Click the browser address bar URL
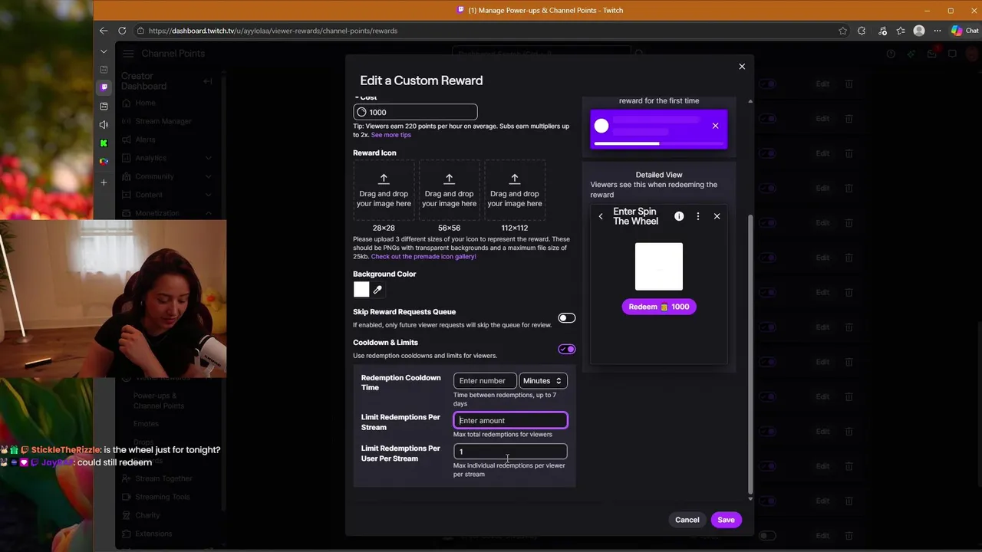Viewport: 982px width, 552px height. 273,31
